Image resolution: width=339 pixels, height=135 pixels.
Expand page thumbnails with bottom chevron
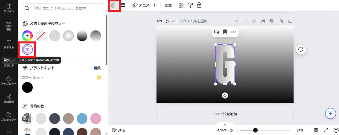click(225, 124)
